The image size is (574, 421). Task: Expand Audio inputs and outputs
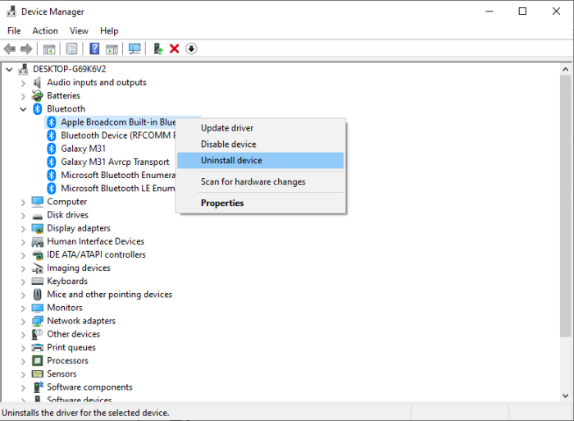23,83
